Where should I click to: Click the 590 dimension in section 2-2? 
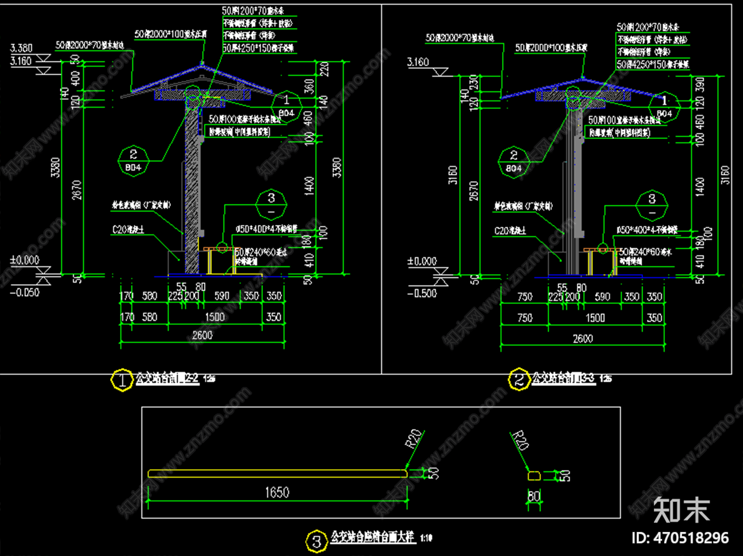tap(222, 296)
